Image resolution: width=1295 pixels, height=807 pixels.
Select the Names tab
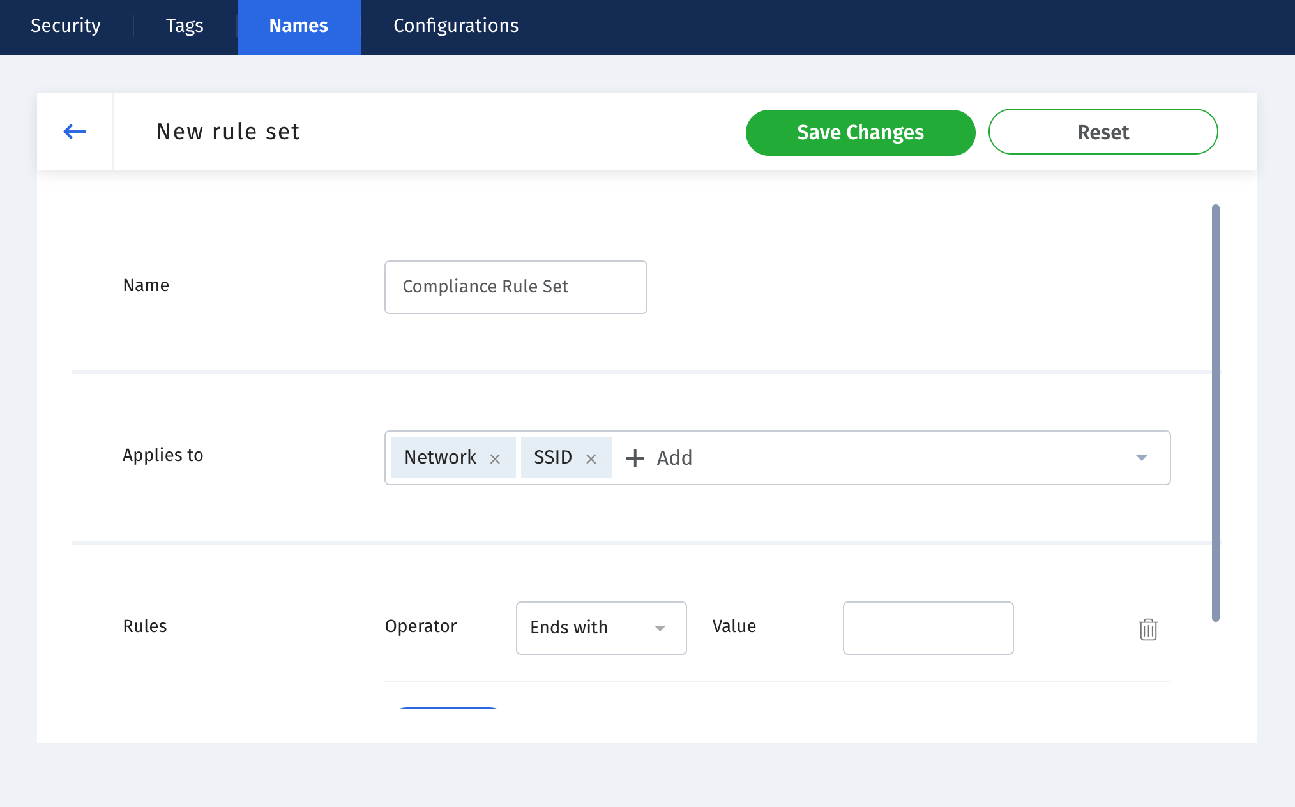[x=299, y=26]
